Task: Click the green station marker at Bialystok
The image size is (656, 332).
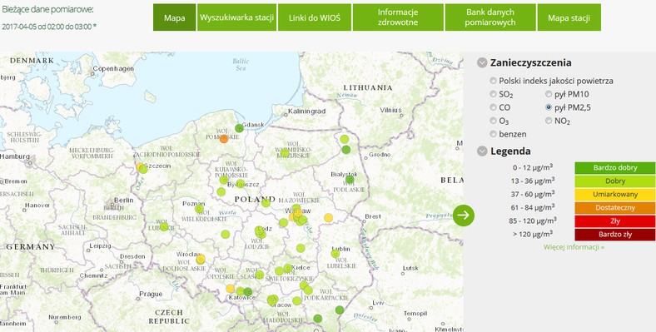Action: 350,180
